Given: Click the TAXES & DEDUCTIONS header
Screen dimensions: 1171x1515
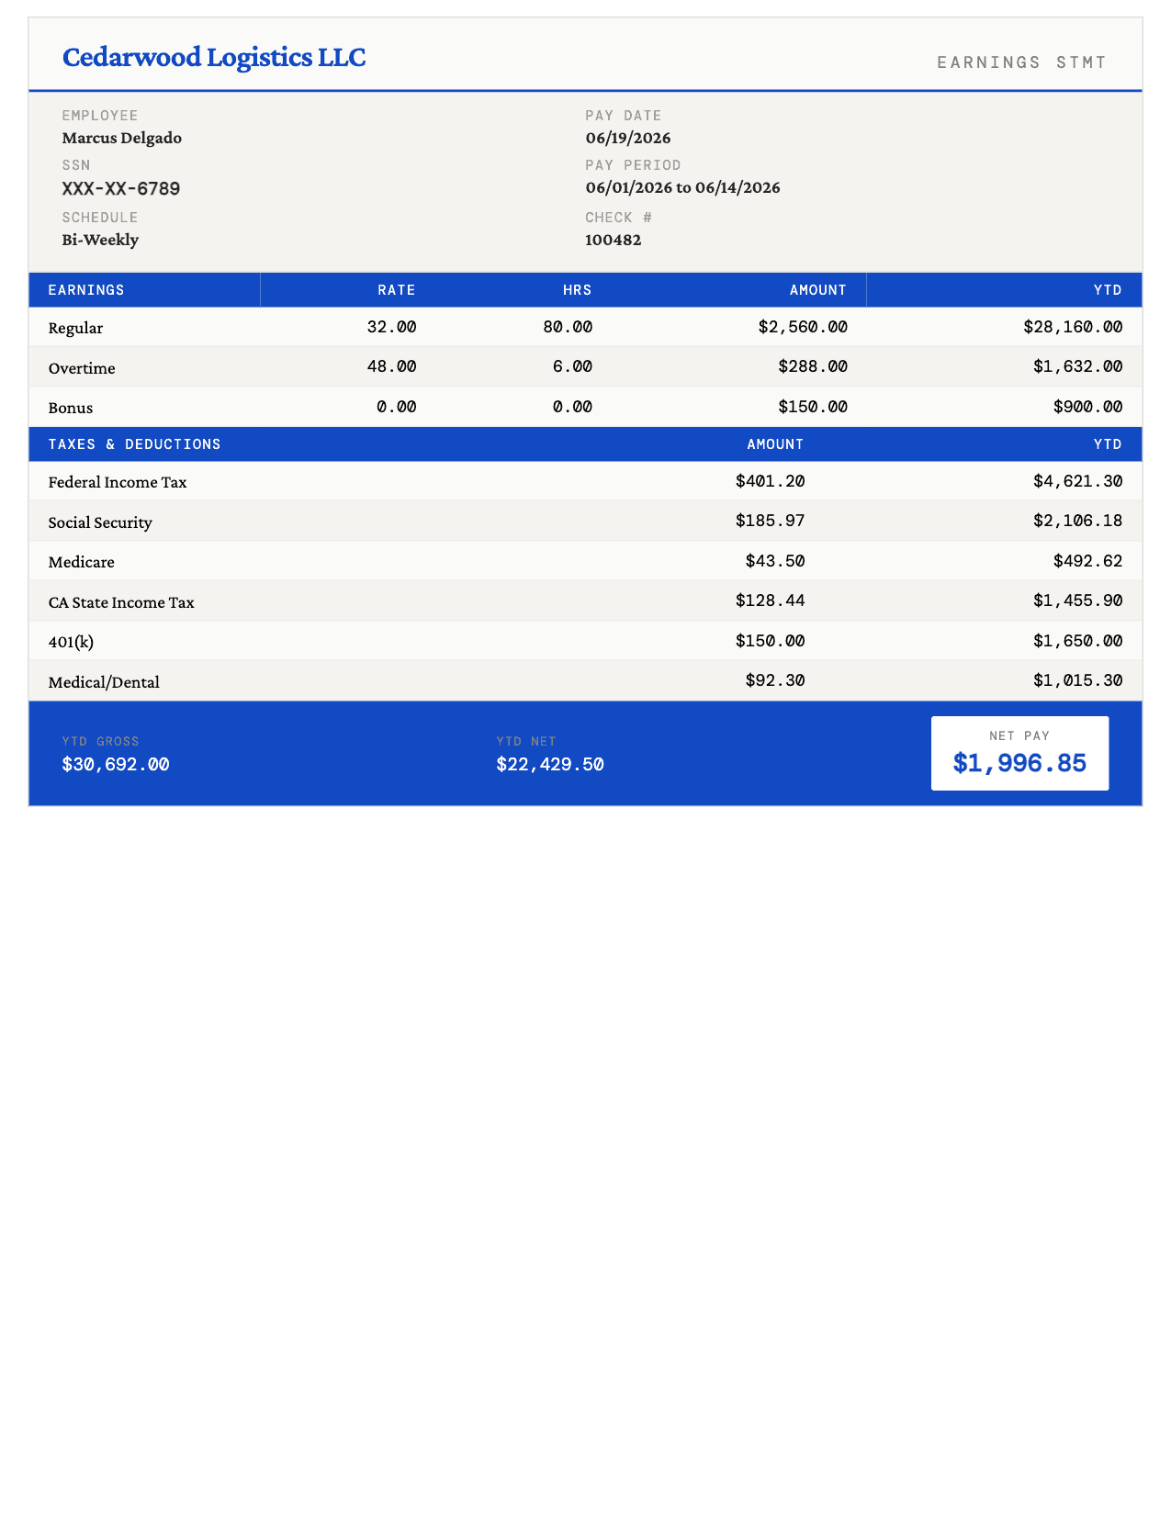Looking at the screenshot, I should point(134,444).
